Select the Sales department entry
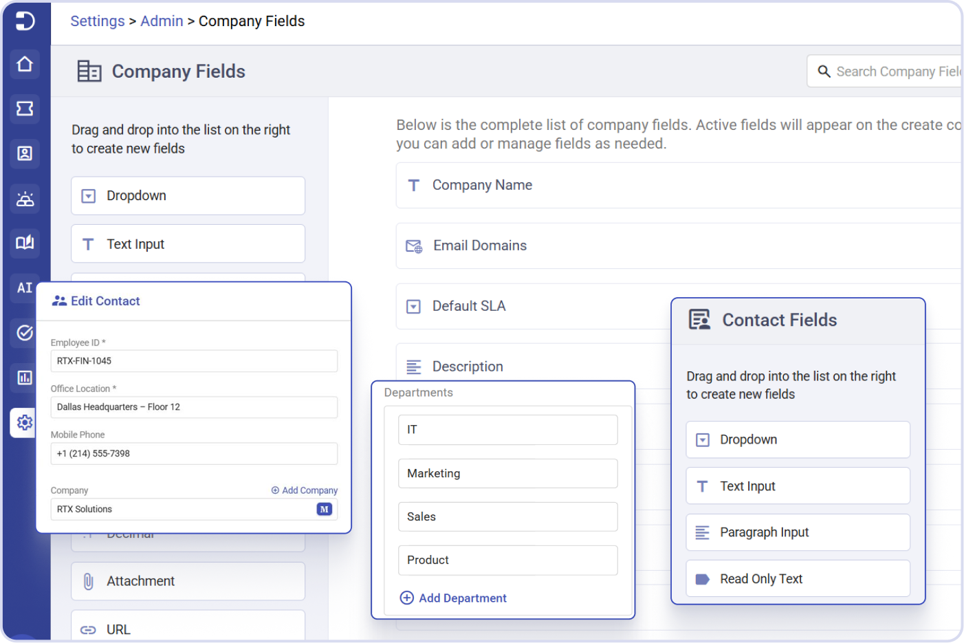Screen dimensions: 964x643 click(508, 517)
